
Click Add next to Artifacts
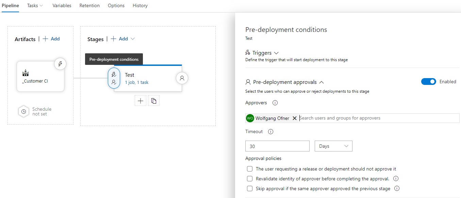coord(51,39)
